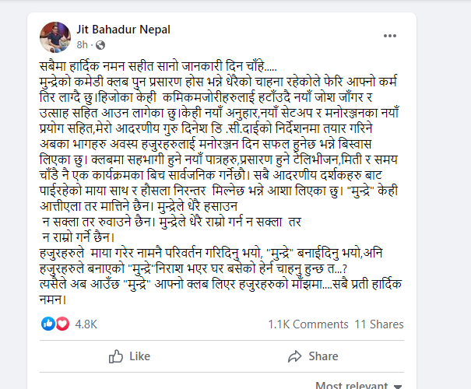Viewport: 471px width, 389px height.
Task: Click the last line "नमन।" of the post
Action: coord(53,300)
